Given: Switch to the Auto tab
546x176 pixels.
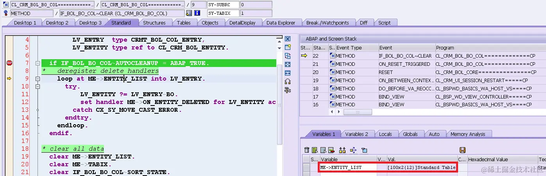Looking at the screenshot, I should [434, 134].
